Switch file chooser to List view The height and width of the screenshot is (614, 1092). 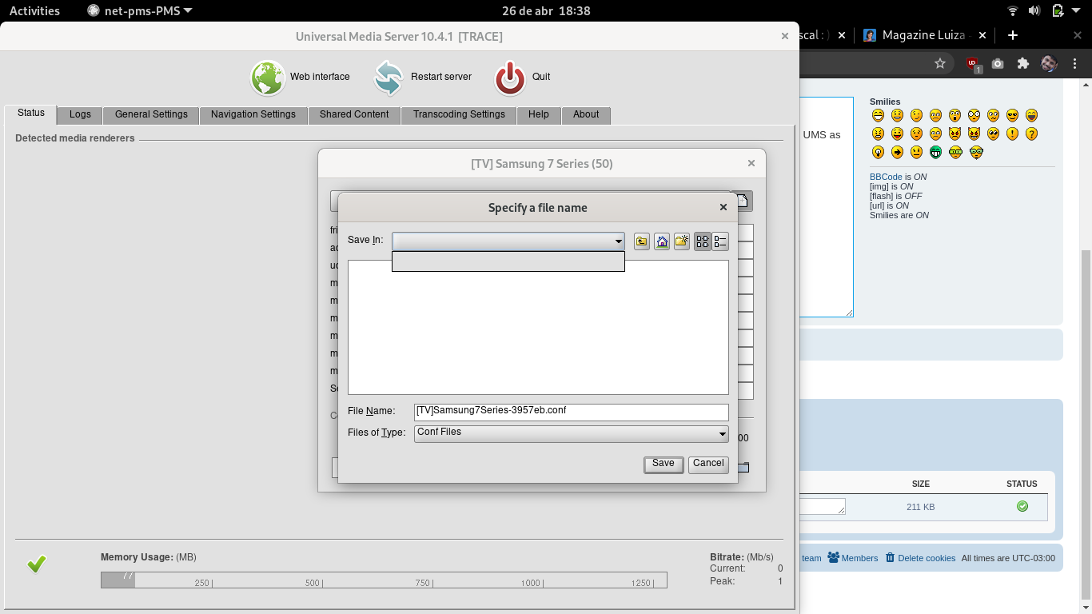click(703, 241)
